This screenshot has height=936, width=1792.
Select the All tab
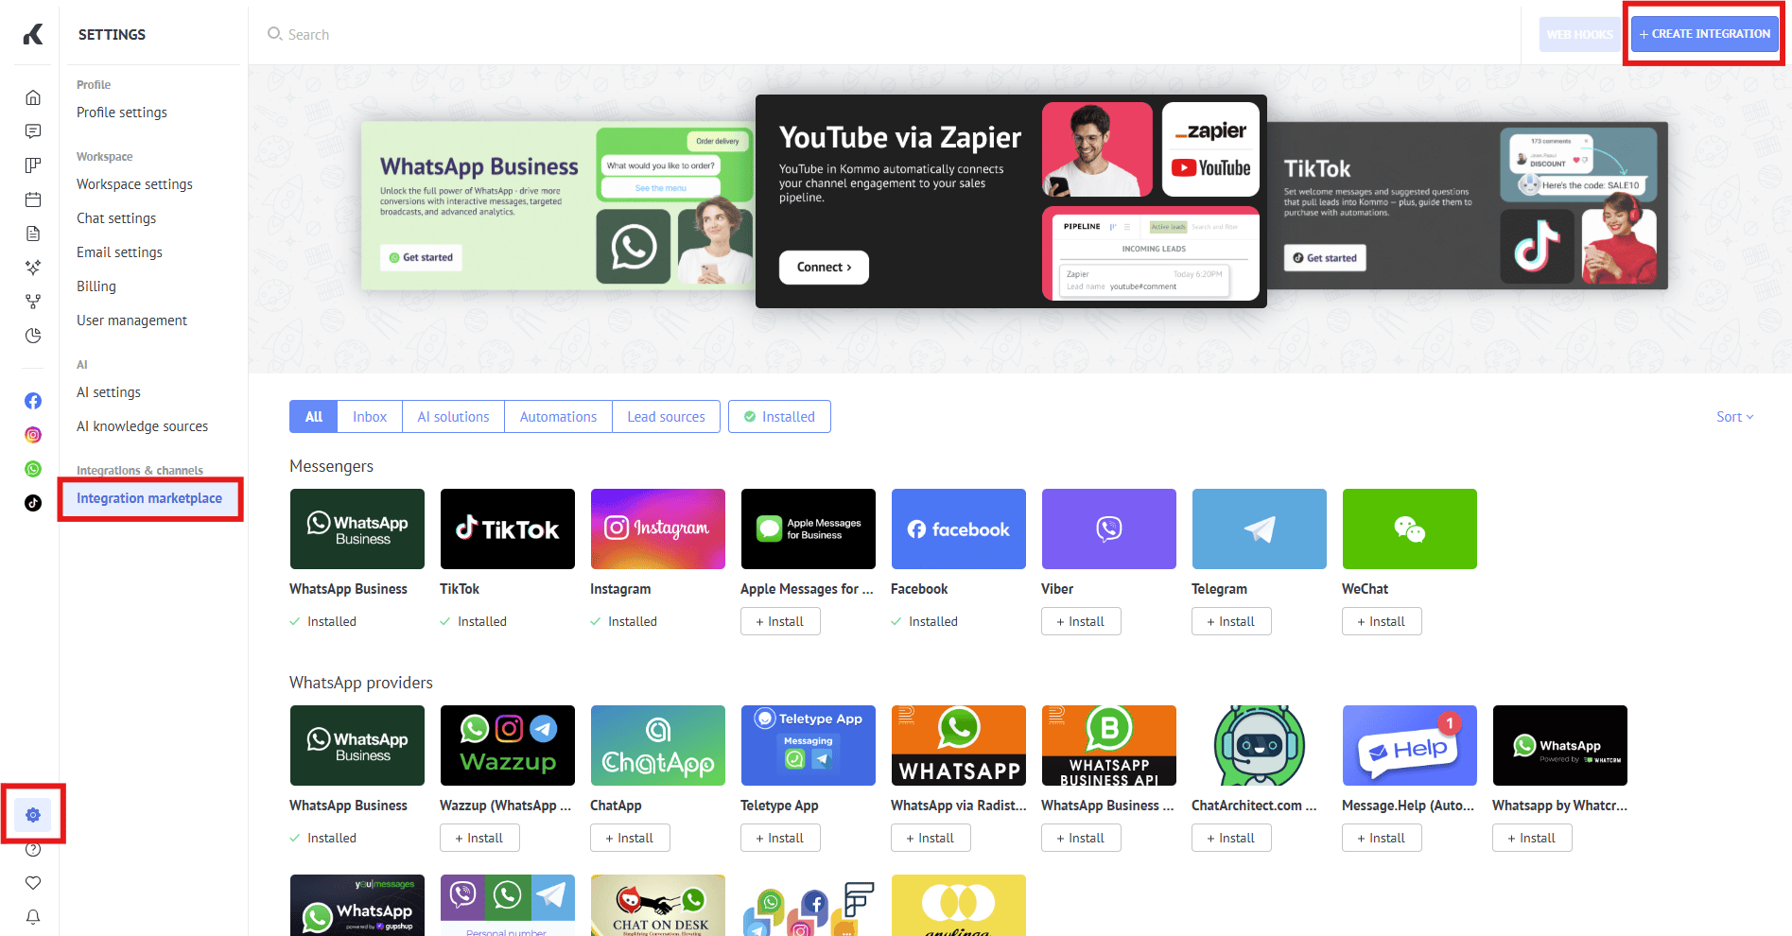(x=314, y=417)
